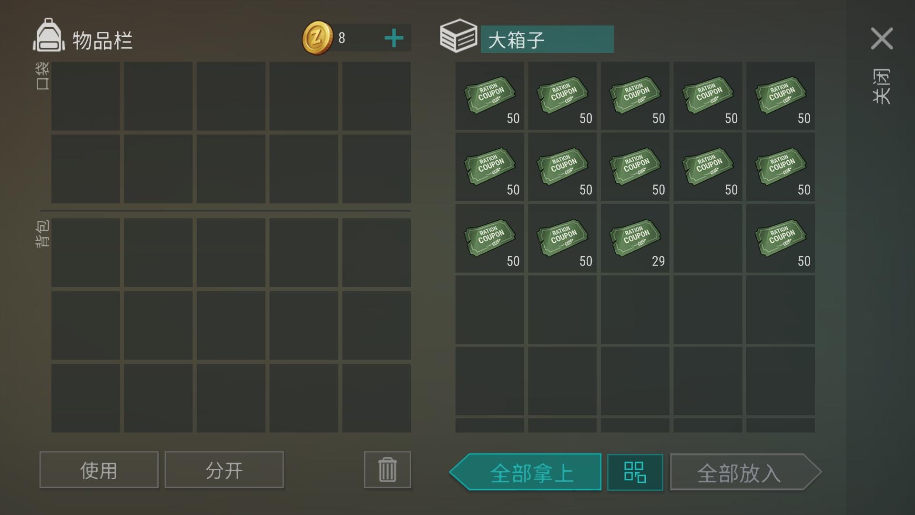The width and height of the screenshot is (915, 515).
Task: Tap the 关闭 close label
Action: coord(882,86)
